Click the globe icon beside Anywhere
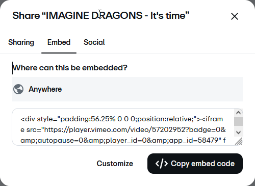 pos(18,89)
